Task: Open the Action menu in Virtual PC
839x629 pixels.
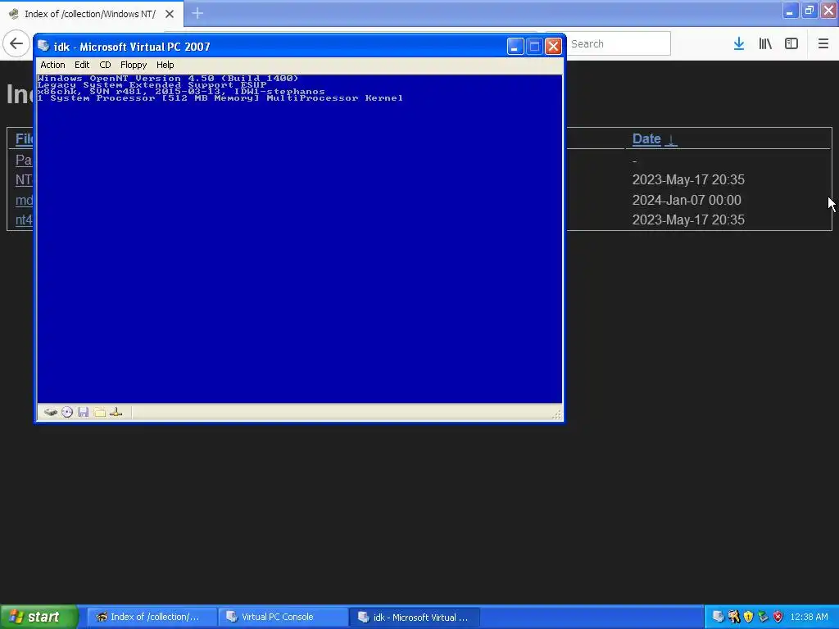Action: [52, 65]
